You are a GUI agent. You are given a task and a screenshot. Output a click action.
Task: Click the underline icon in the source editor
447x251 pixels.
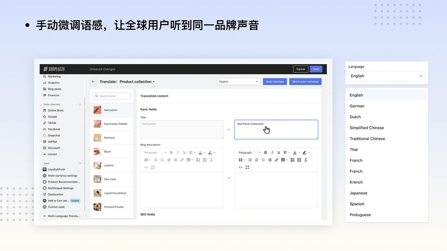pyautogui.click(x=184, y=152)
